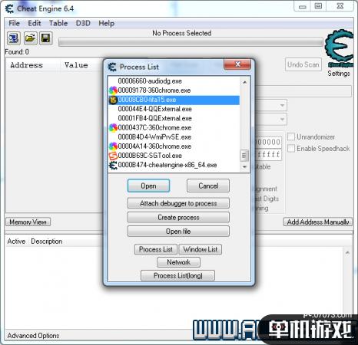The height and width of the screenshot is (345, 358).
Task: Open the lower value type dropdown arrow
Action: coord(282,119)
